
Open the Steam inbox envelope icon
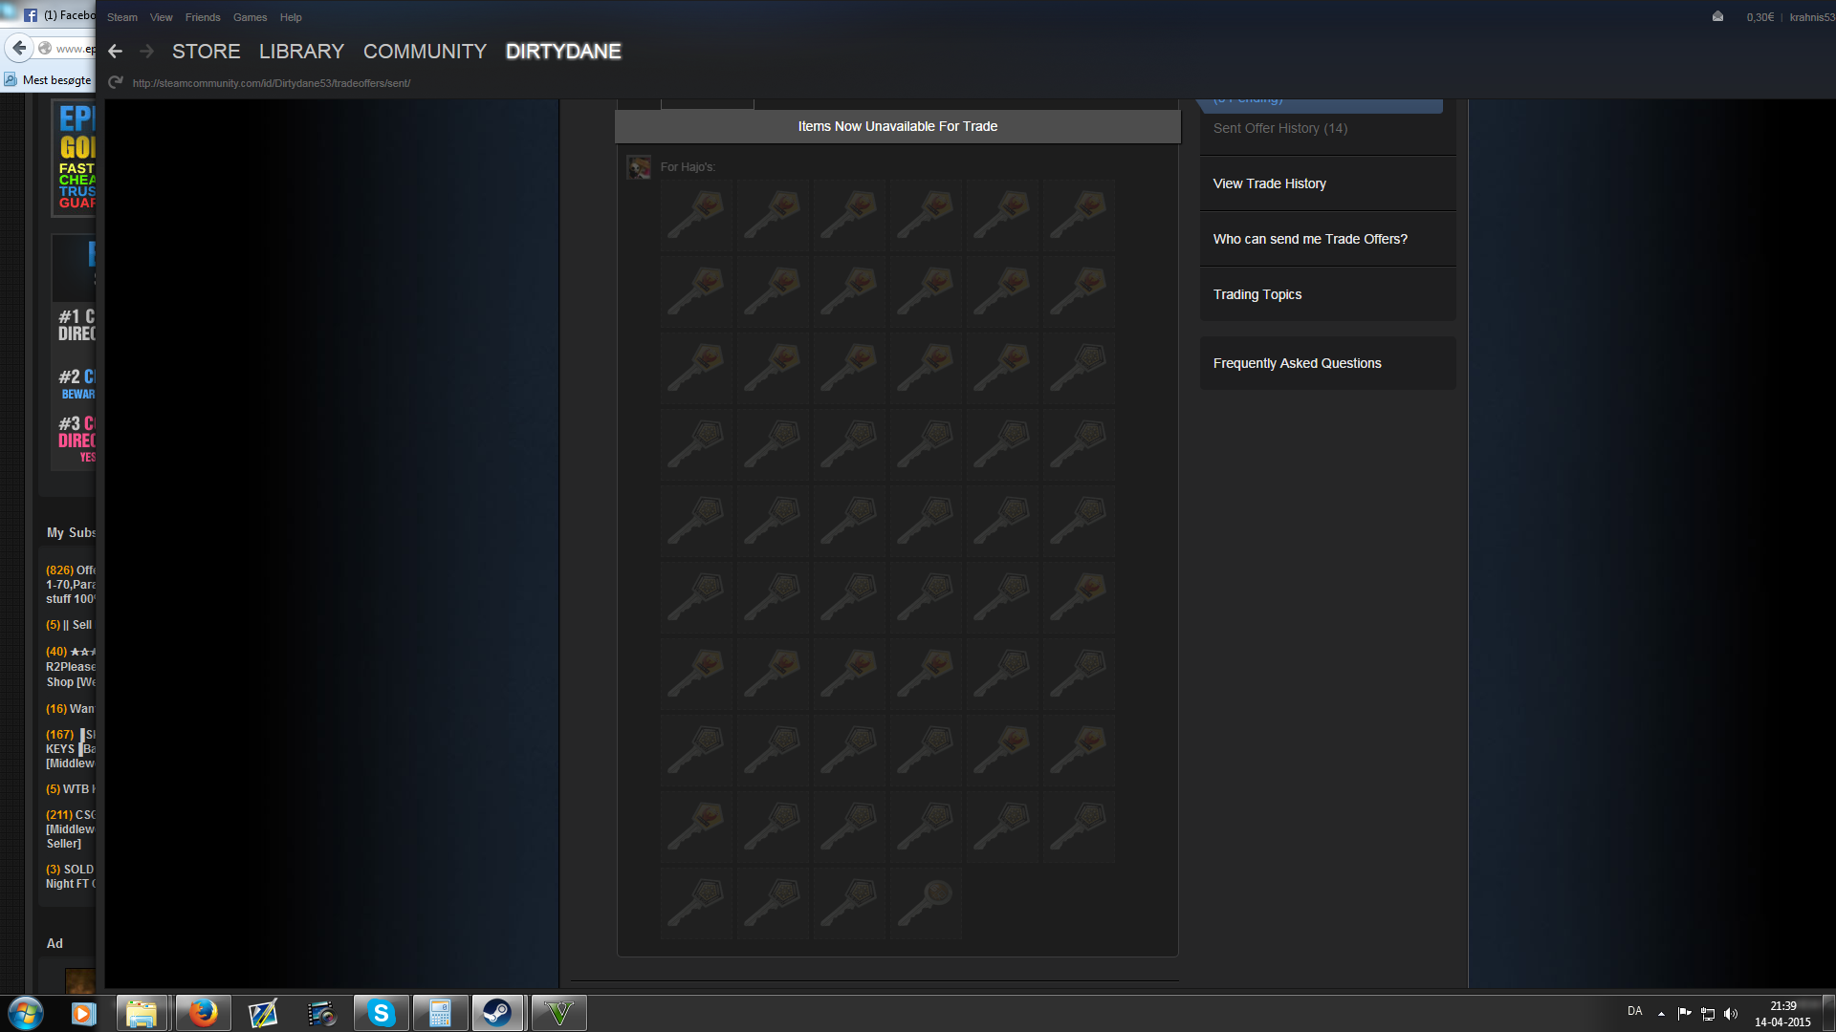(x=1717, y=17)
